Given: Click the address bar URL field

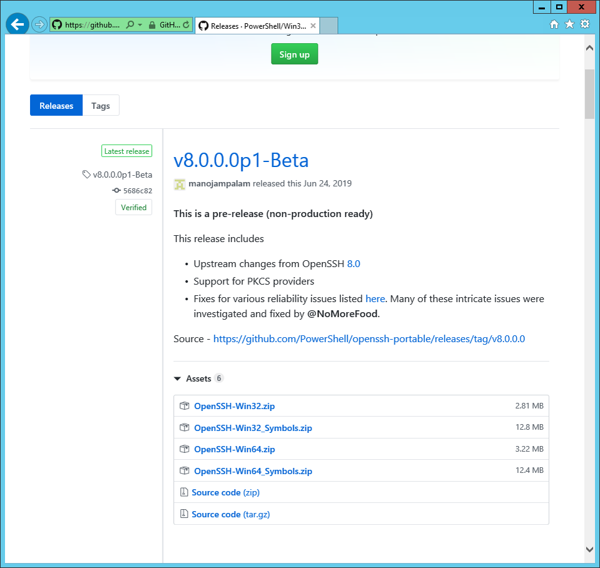Looking at the screenshot, I should pos(92,25).
